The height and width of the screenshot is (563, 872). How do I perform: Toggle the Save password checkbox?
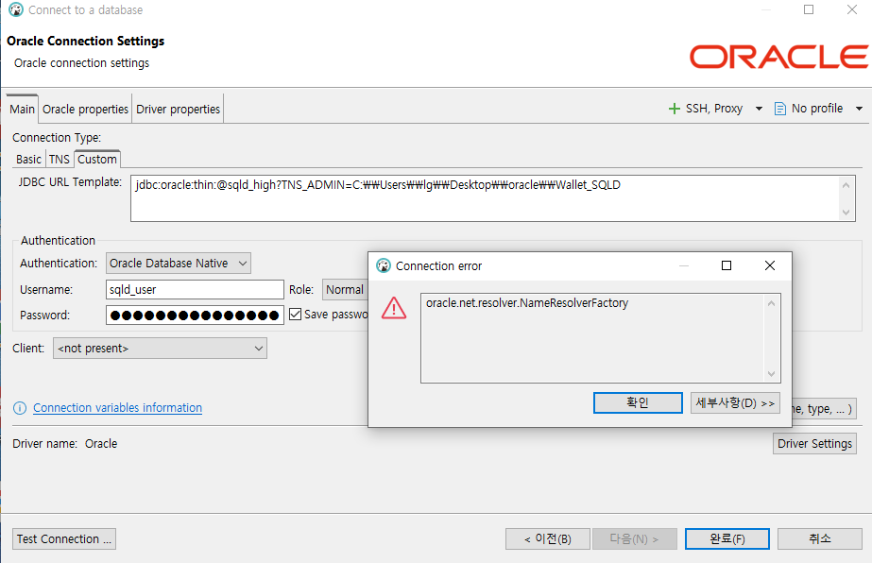coord(296,315)
